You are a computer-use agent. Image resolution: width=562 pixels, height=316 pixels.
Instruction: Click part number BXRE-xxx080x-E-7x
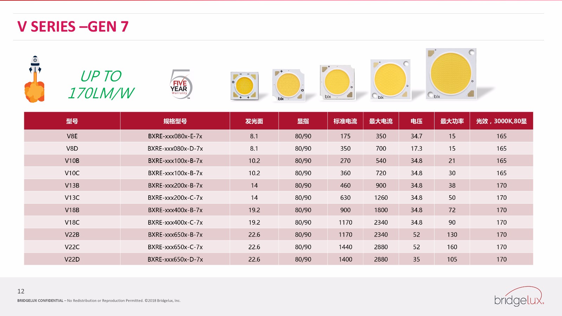175,136
